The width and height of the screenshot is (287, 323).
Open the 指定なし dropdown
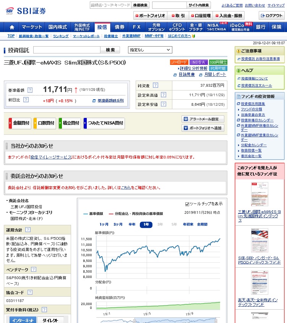pos(150,50)
